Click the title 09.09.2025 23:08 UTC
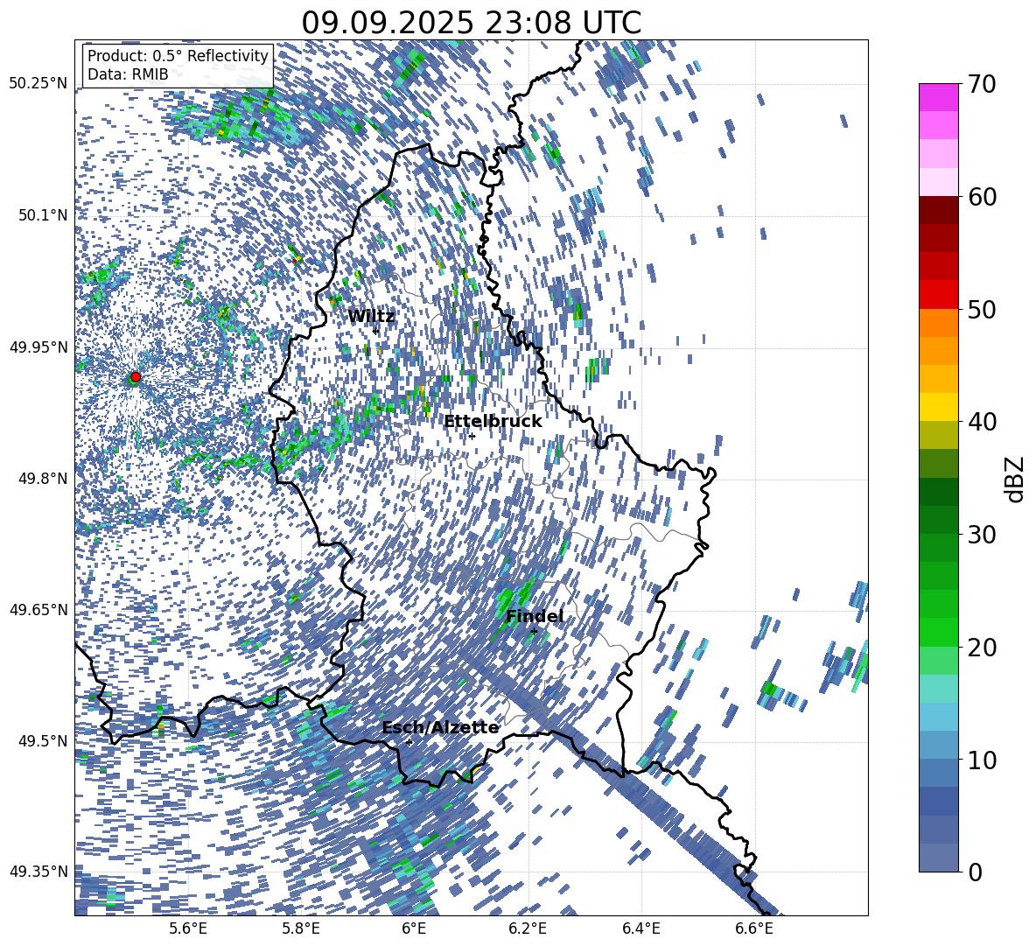This screenshot has height=946, width=1036. (x=471, y=23)
